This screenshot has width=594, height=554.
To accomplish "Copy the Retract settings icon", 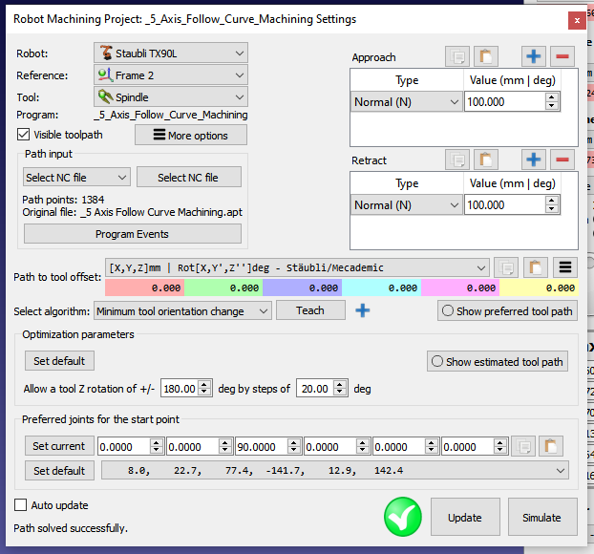I will tap(457, 160).
